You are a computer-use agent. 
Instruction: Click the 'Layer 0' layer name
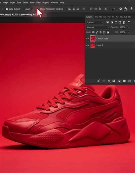(100, 45)
